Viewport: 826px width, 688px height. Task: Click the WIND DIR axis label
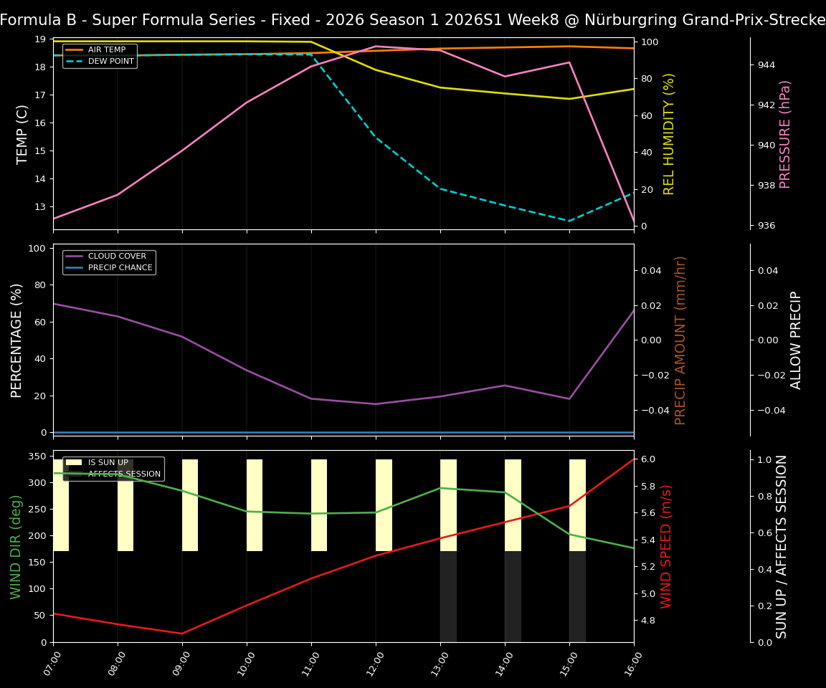click(16, 547)
